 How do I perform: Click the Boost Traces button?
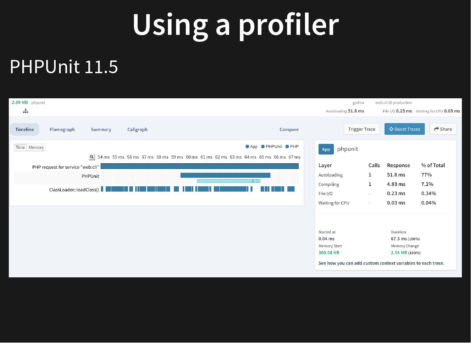[x=405, y=129]
